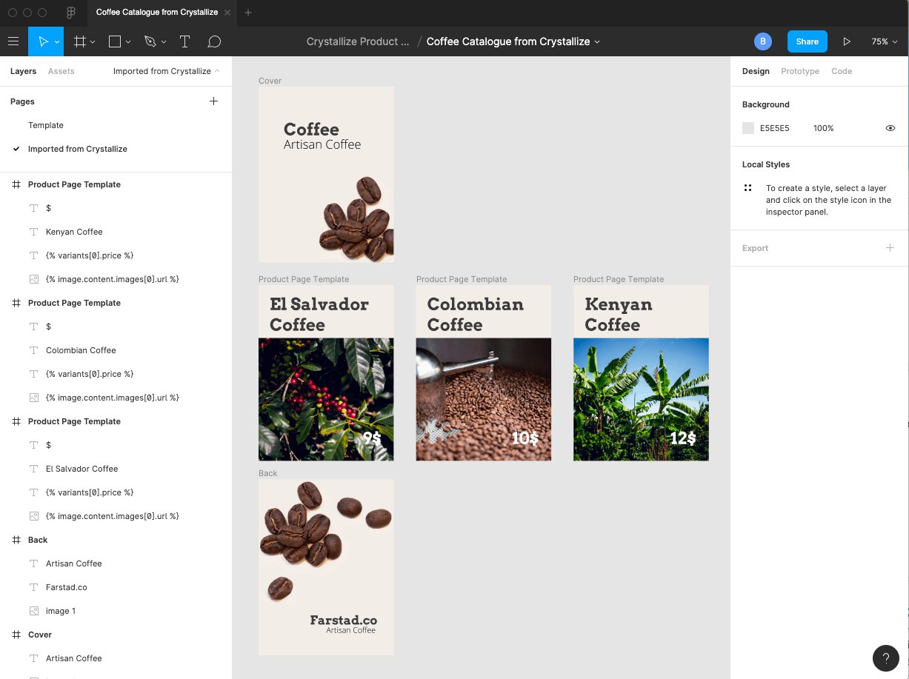Screen dimensions: 909x679
Task: Click the Present play icon
Action: [847, 41]
